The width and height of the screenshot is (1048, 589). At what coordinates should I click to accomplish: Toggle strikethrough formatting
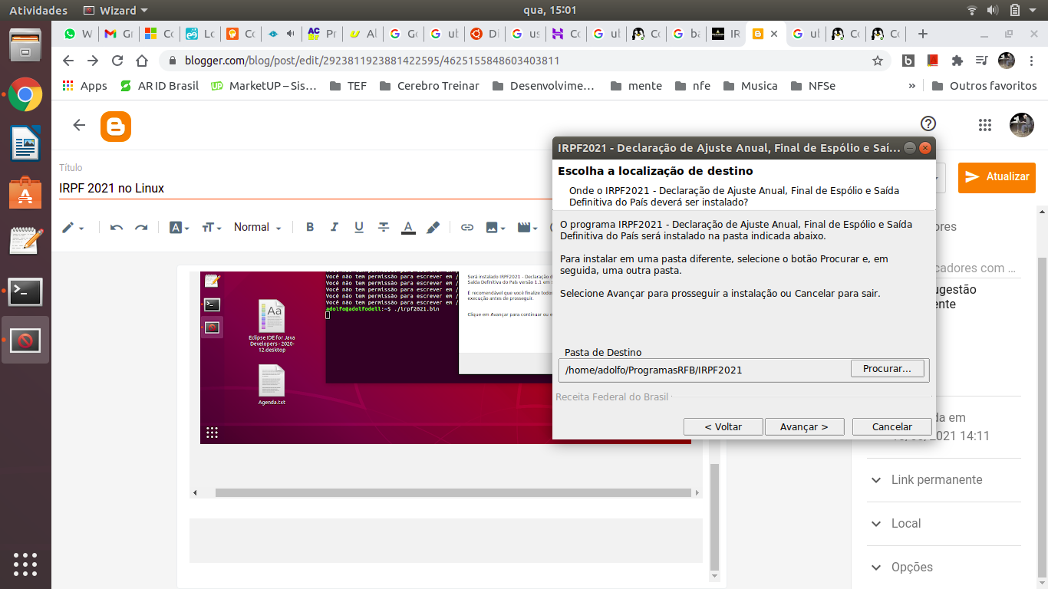pyautogui.click(x=384, y=227)
